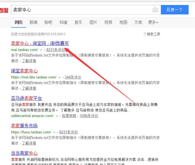Click the sellercentral.amazon.com/ URL text

pos(32,116)
